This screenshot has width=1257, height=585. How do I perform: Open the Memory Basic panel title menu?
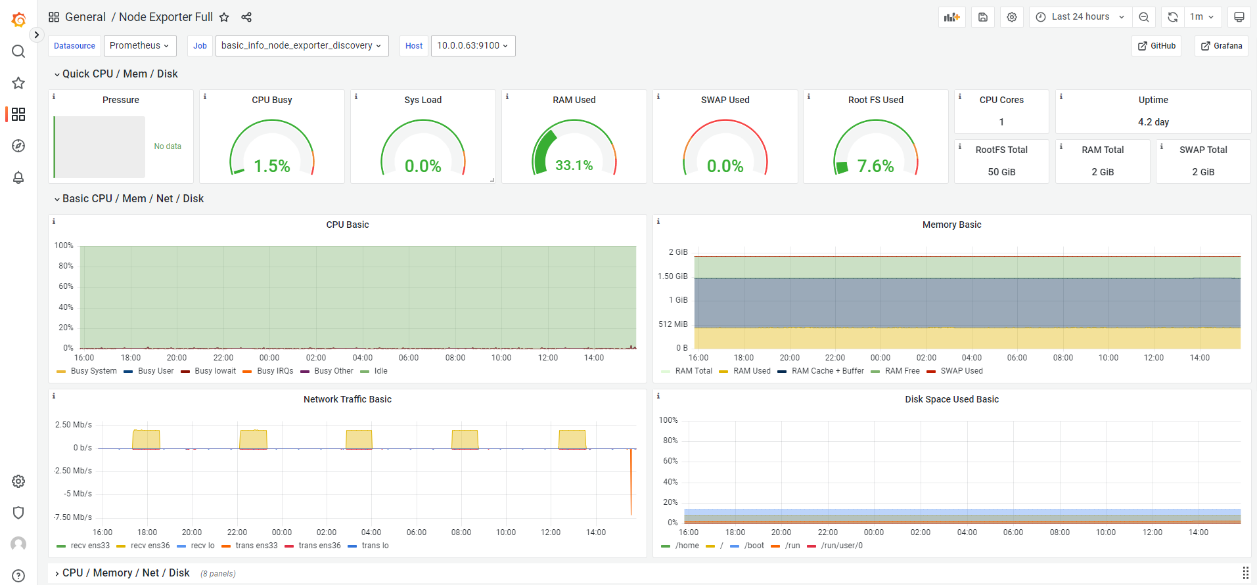(951, 225)
